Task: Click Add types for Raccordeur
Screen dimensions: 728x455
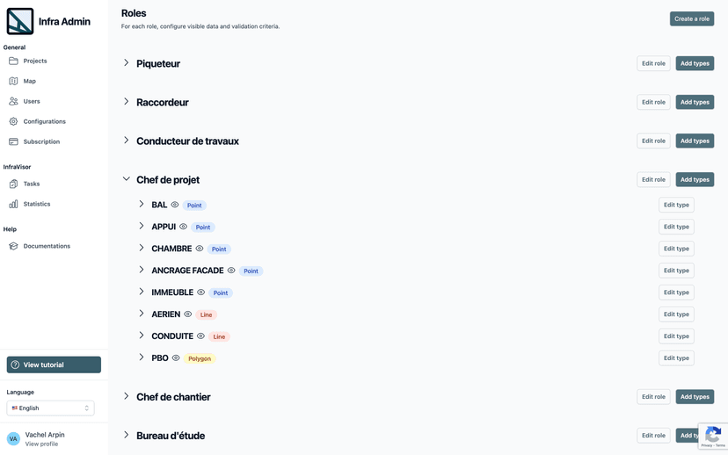Action: (695, 102)
